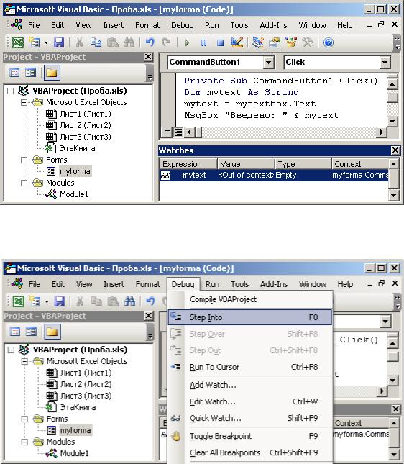Open Add-Ins menu in upper window
This screenshot has width=404, height=464.
click(273, 25)
